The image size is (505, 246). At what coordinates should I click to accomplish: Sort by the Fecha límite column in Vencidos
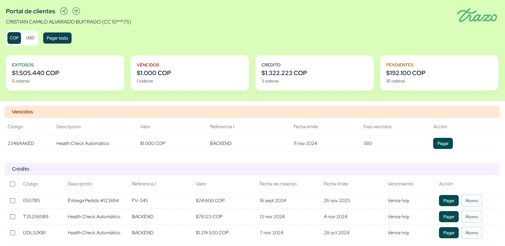306,127
